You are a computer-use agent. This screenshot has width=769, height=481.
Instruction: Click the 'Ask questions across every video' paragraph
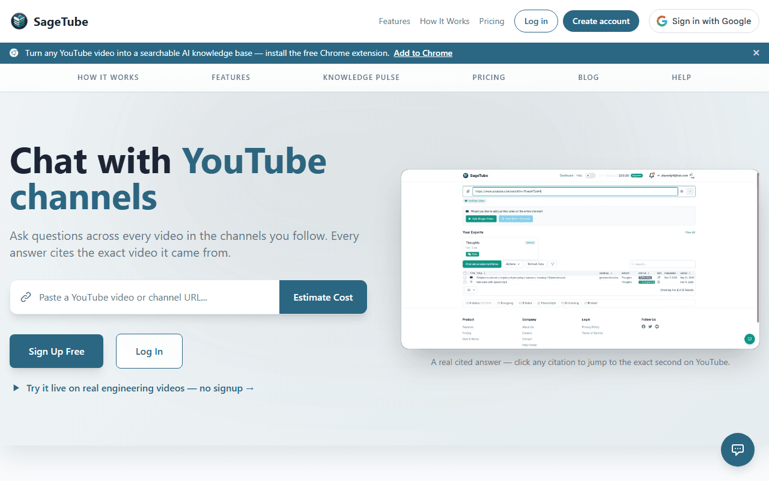click(x=184, y=244)
